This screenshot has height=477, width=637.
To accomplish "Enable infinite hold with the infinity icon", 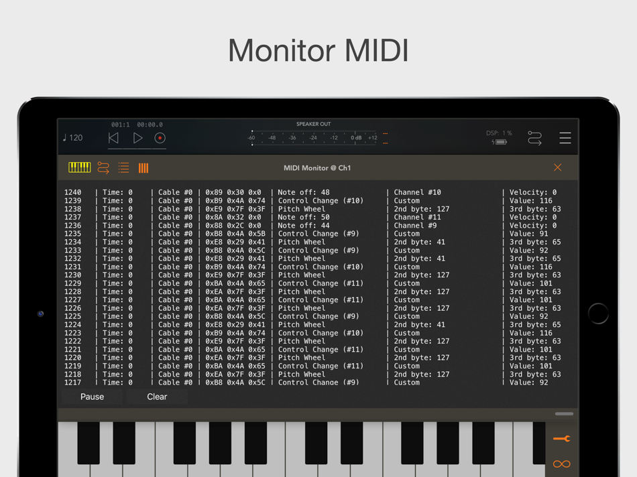I will coord(561,464).
